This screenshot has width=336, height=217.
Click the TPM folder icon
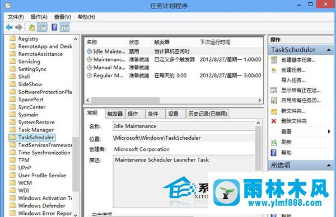(x=13, y=160)
